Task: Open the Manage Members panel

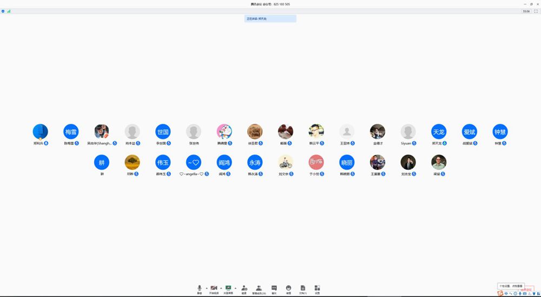Action: tap(259, 289)
